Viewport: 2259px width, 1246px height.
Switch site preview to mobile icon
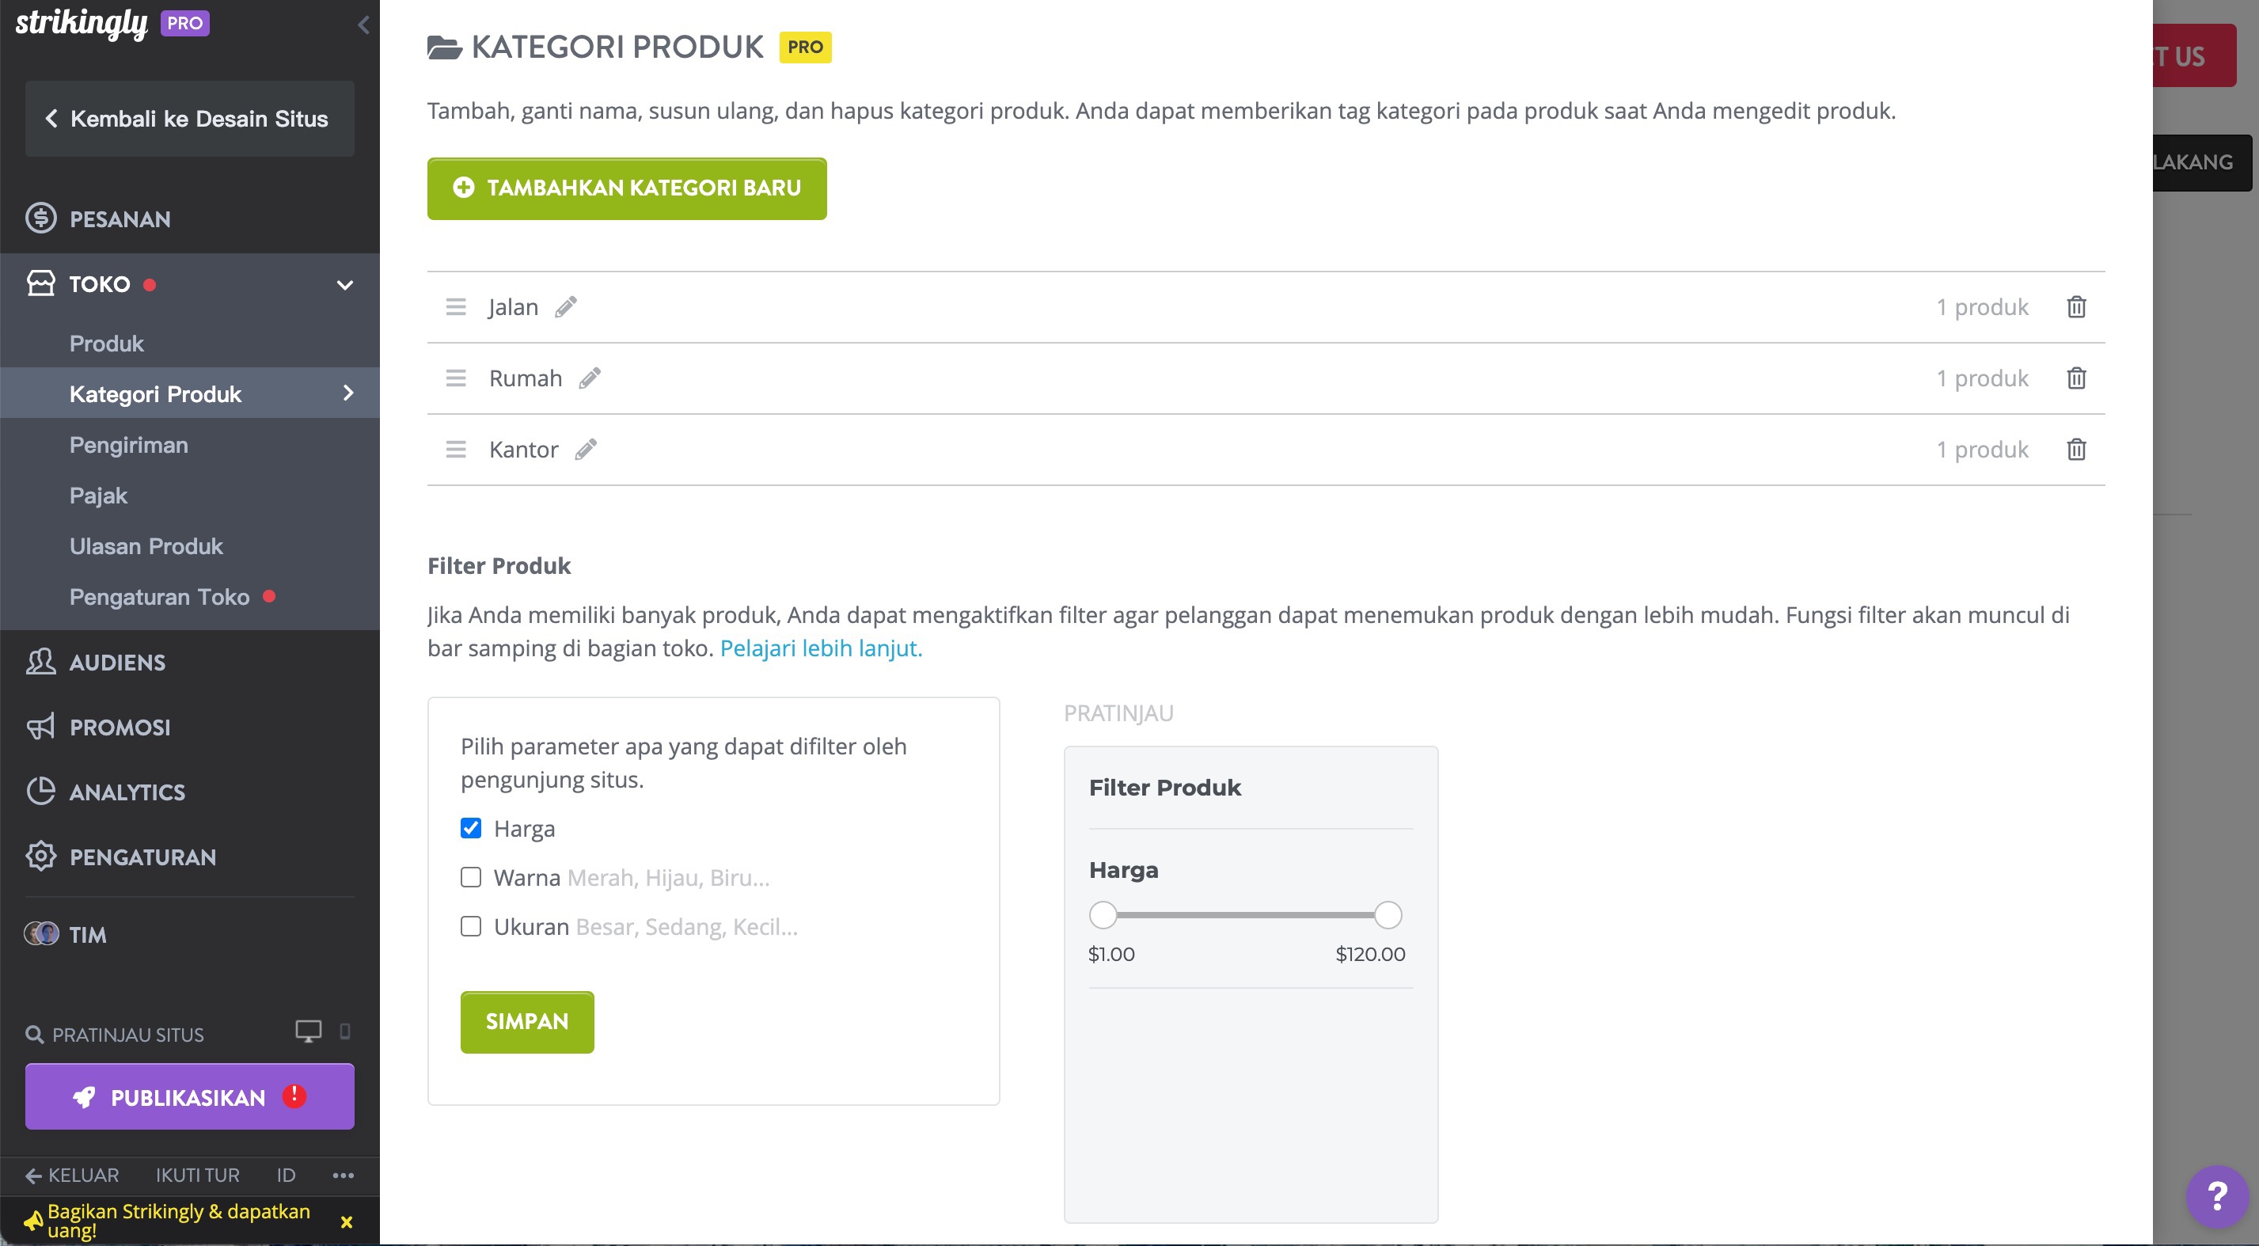[x=344, y=1031]
